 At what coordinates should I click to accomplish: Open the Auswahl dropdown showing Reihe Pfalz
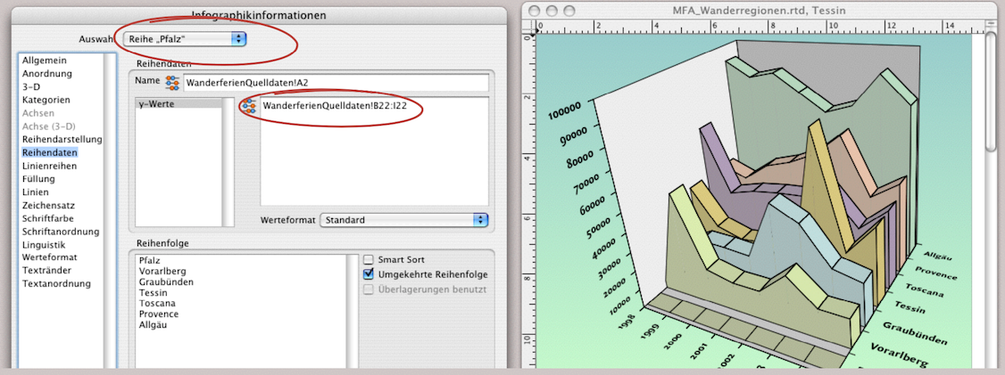click(186, 39)
